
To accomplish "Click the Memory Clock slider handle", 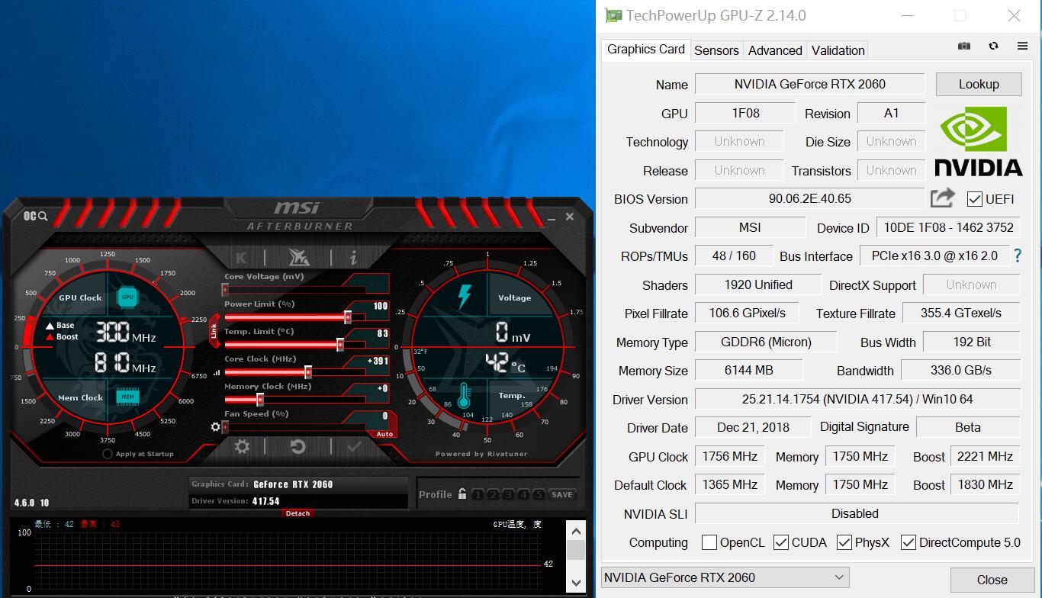I will 260,400.
